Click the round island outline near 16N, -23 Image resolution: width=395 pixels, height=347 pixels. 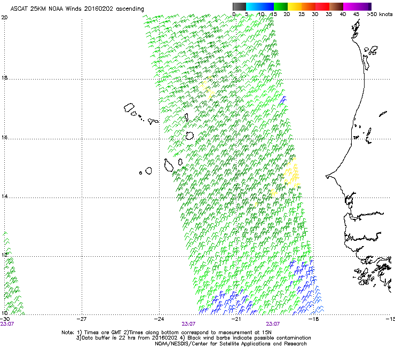pos(189,136)
